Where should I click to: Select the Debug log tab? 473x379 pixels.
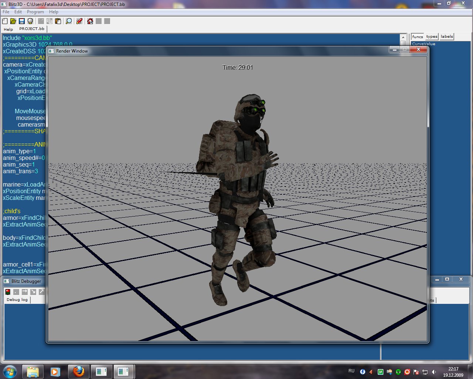[x=17, y=300]
